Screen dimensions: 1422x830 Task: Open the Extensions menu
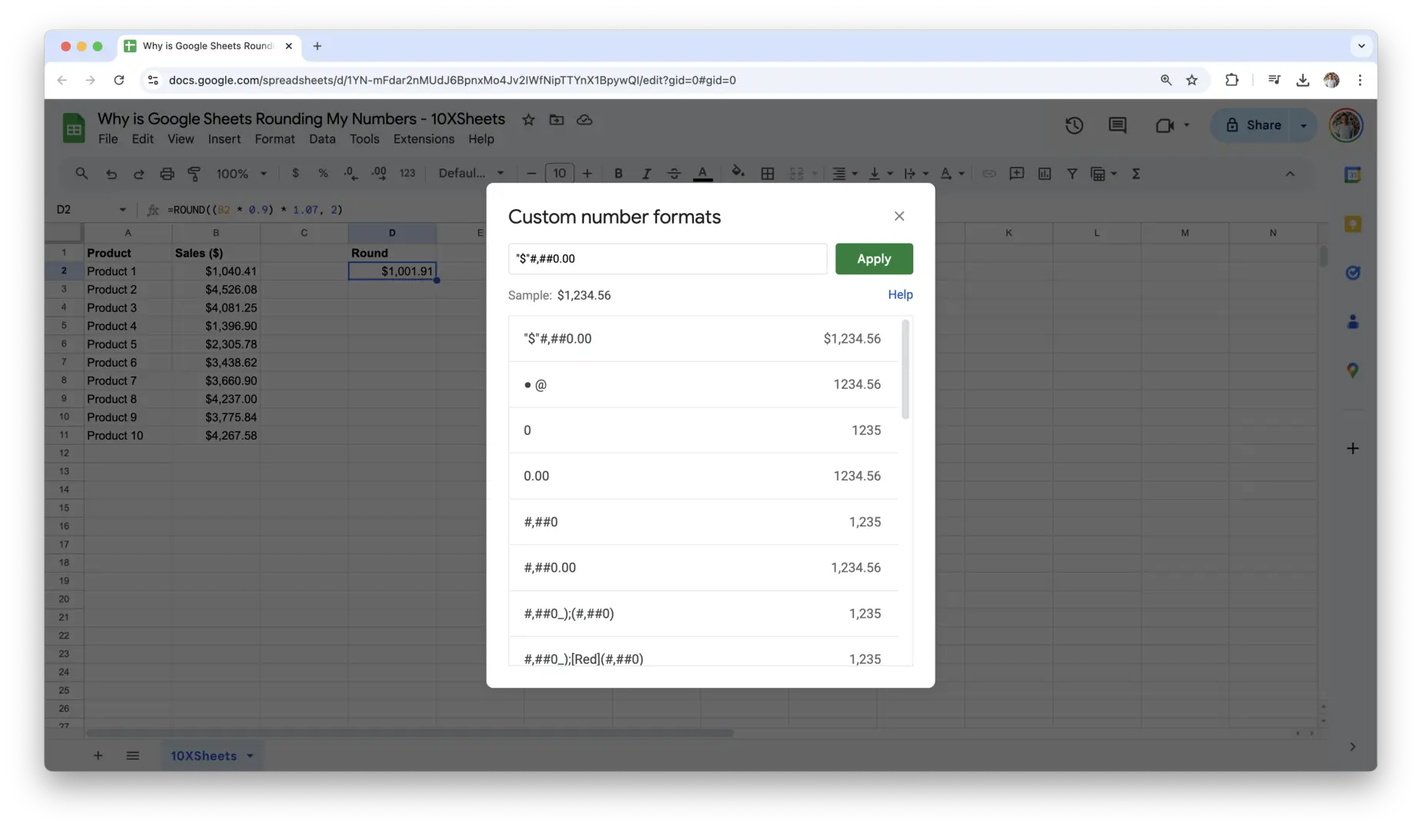pyautogui.click(x=424, y=139)
